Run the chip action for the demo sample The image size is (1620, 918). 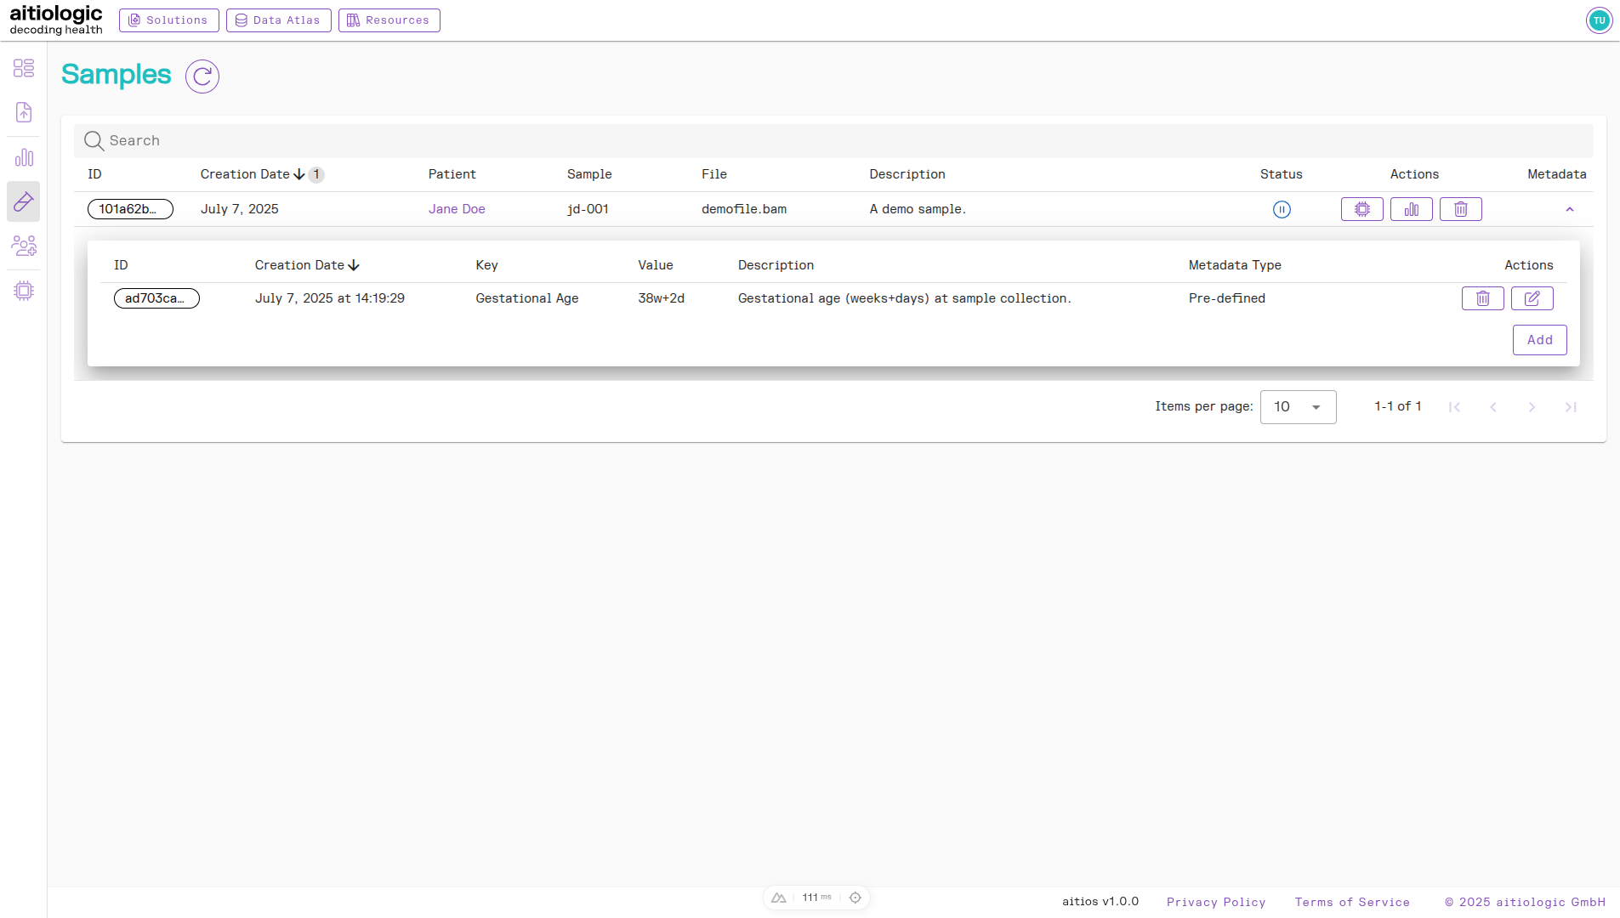1361,209
